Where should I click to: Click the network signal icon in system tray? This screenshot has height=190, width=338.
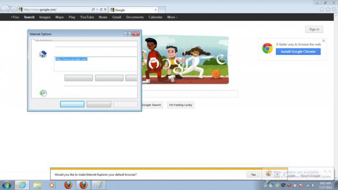coord(307,185)
